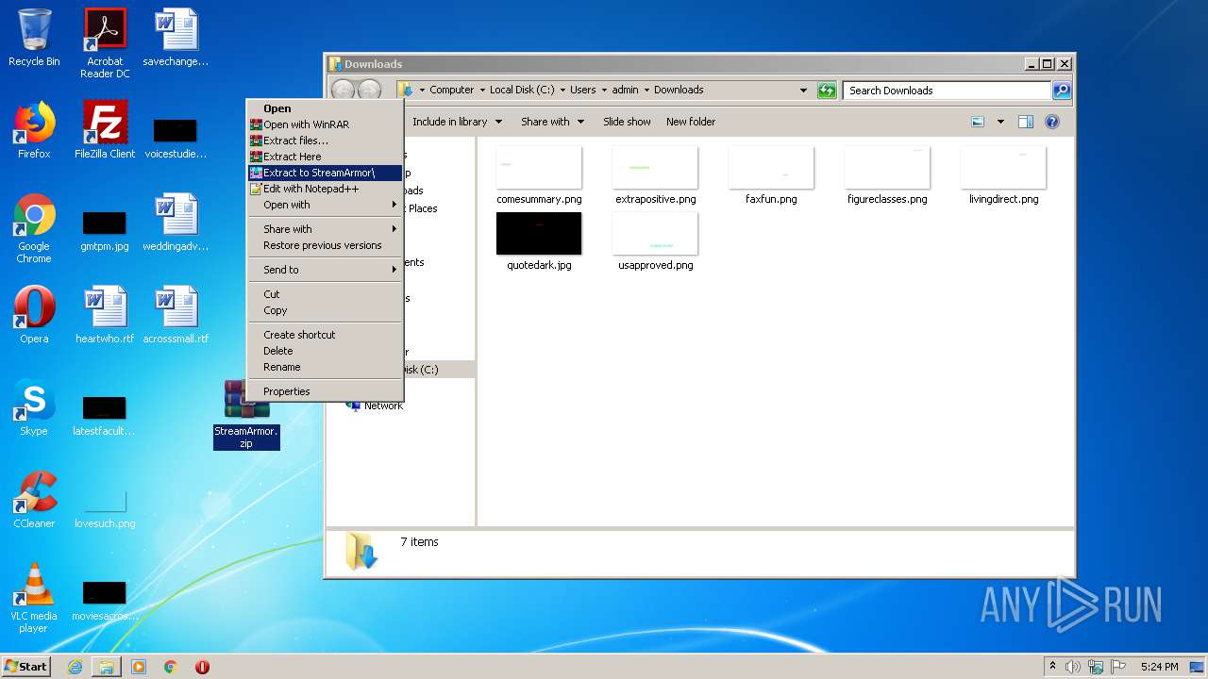Select Extract to StreamArmor\ menu entry

point(325,173)
